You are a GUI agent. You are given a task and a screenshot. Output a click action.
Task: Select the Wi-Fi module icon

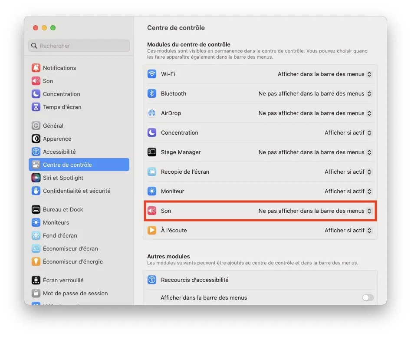click(151, 74)
